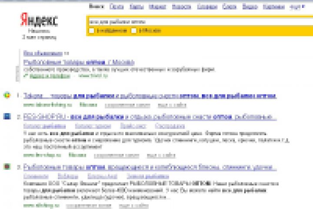The height and width of the screenshot is (209, 313).
Task: Toggle the second checkbox under search field
Action: tap(134, 30)
